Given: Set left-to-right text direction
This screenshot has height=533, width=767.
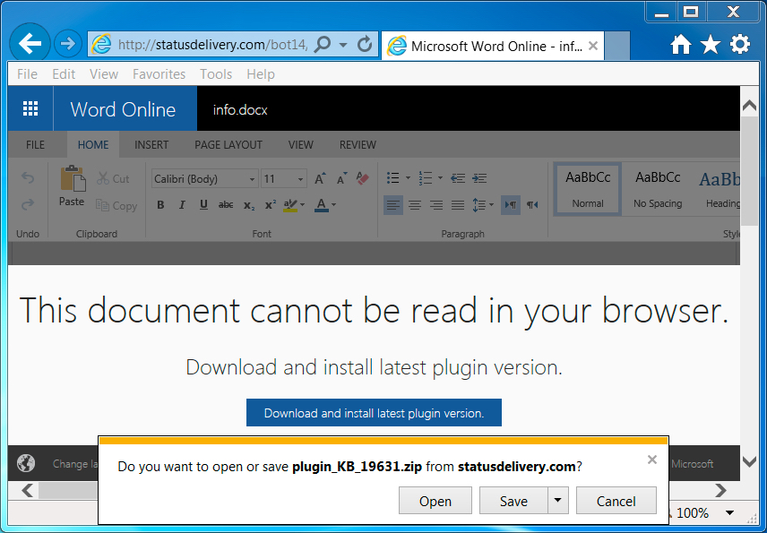Looking at the screenshot, I should coord(511,205).
